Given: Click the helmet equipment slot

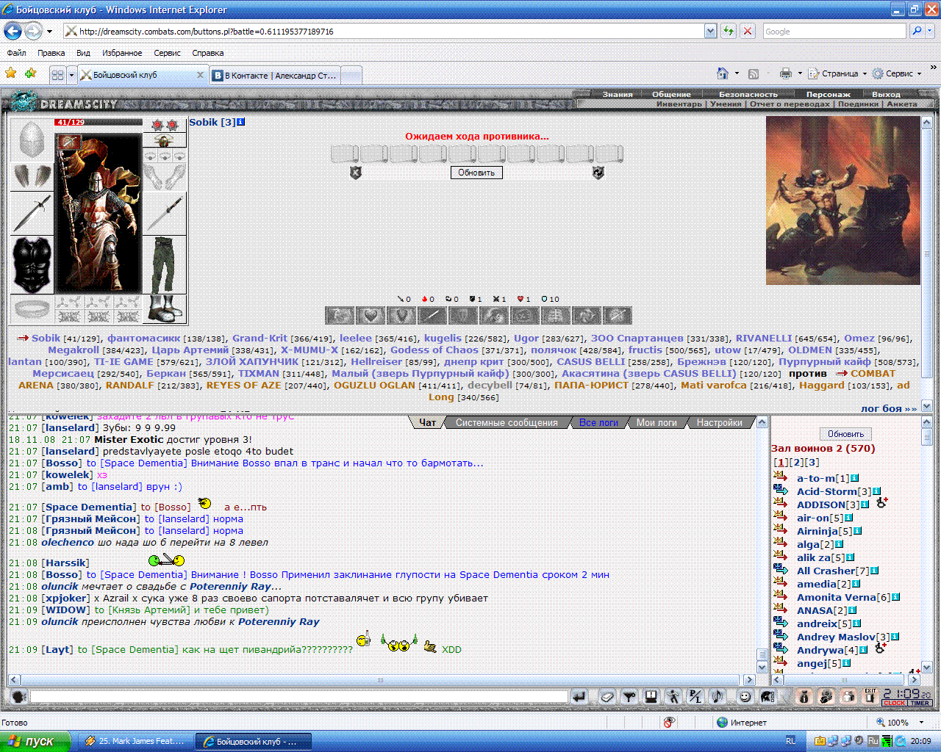Looking at the screenshot, I should 32,140.
